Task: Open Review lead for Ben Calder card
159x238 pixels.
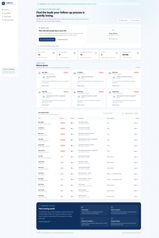Action: tap(46, 86)
